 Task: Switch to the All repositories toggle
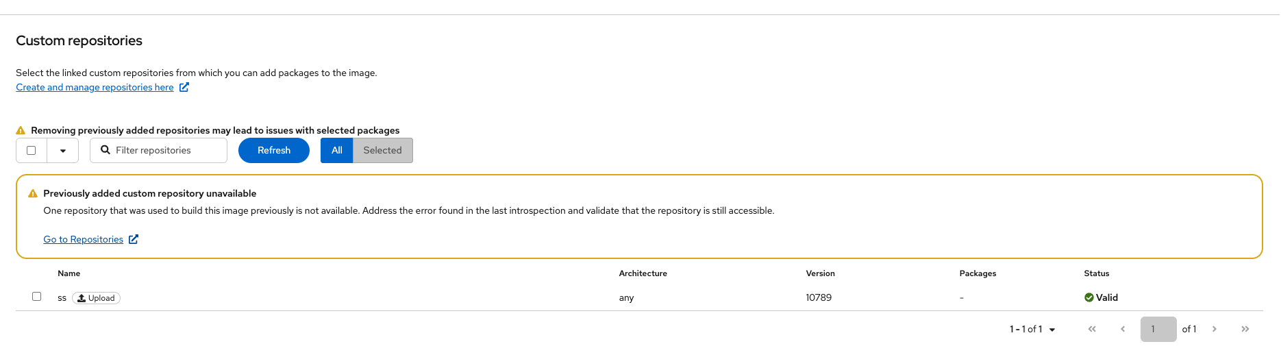click(336, 150)
